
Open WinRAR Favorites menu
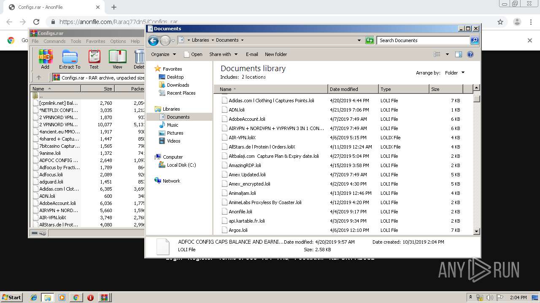coord(96,41)
